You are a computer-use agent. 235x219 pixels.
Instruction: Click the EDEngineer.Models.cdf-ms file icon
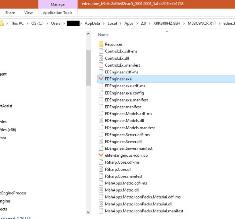tap(101, 114)
